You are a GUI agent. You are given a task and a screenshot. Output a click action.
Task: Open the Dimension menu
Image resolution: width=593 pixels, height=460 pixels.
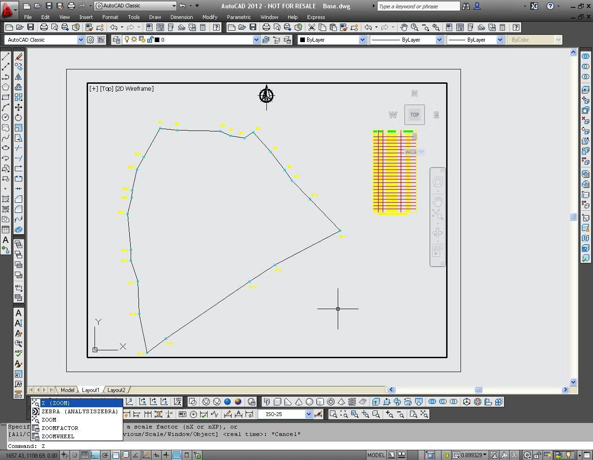181,17
